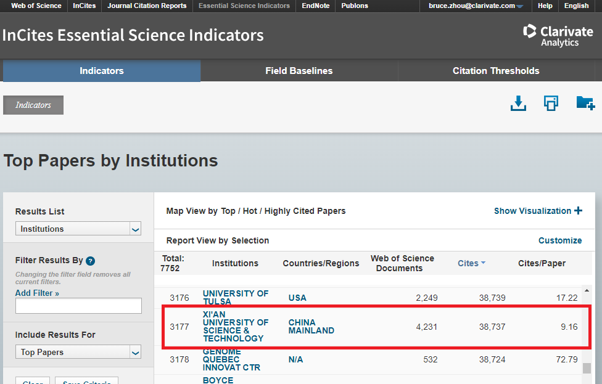Open the Help link

tap(545, 6)
